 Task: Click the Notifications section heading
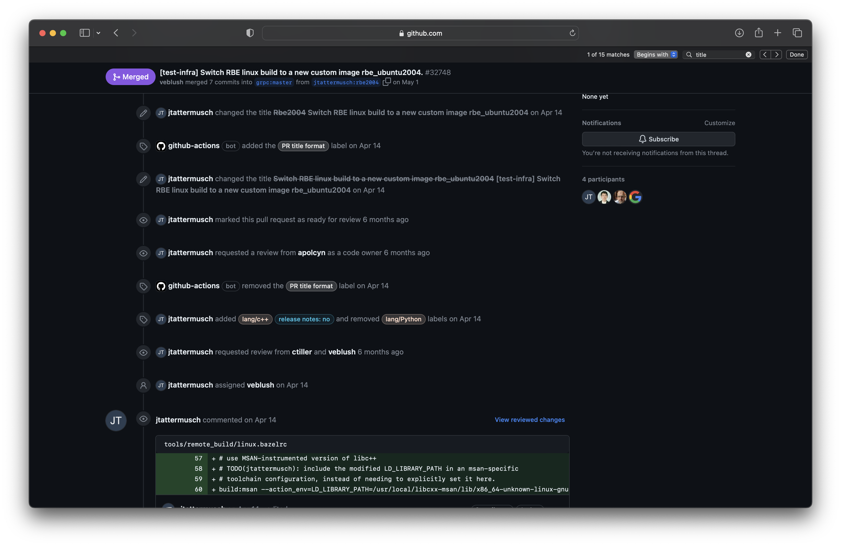[x=601, y=123]
